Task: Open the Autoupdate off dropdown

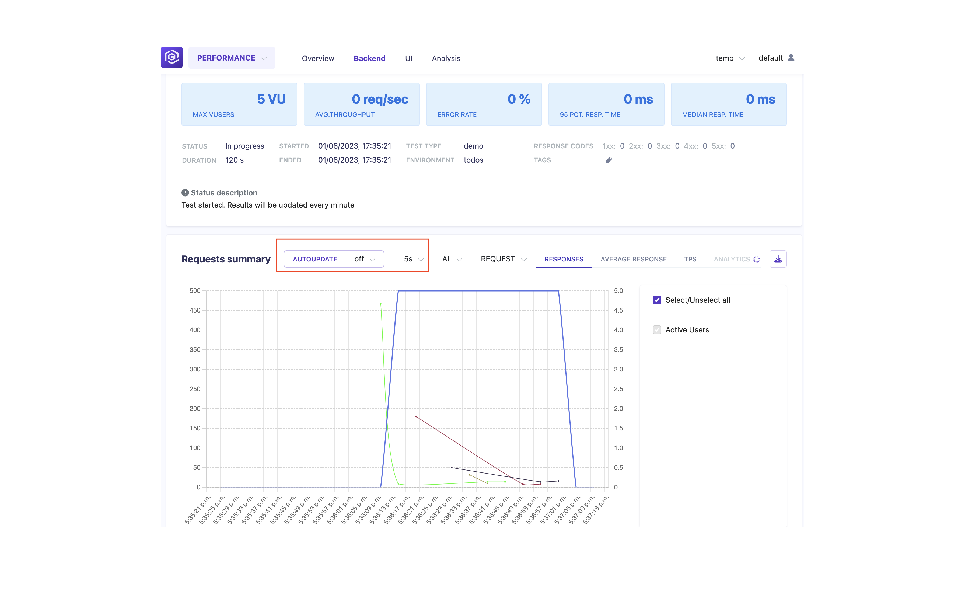Action: point(365,259)
